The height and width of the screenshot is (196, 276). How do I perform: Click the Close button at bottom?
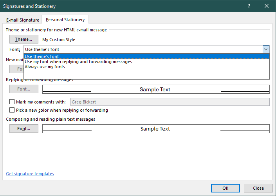[258, 188]
